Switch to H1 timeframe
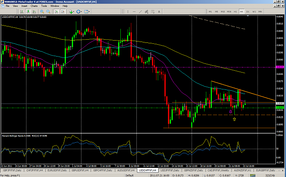Screen dimensions: 286x177 tap(235, 12)
